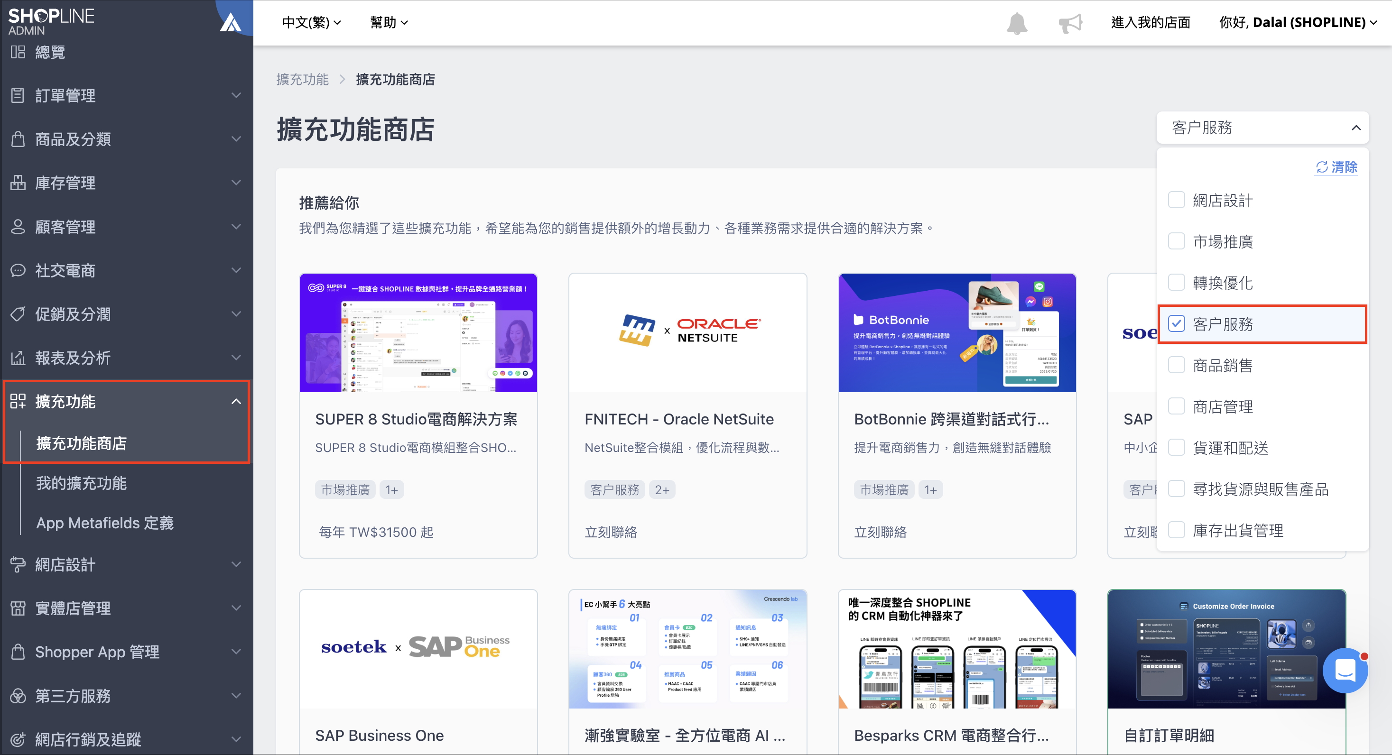Collapse the 客户服務 category dropdown

tap(1262, 128)
